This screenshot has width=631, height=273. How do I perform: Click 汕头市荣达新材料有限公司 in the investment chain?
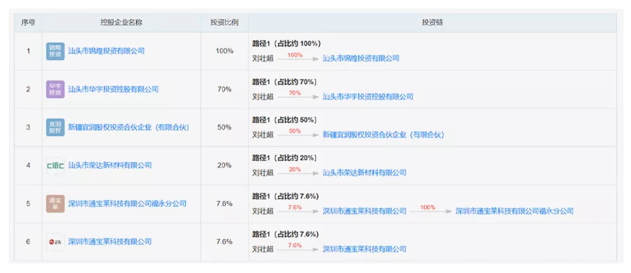pos(365,173)
